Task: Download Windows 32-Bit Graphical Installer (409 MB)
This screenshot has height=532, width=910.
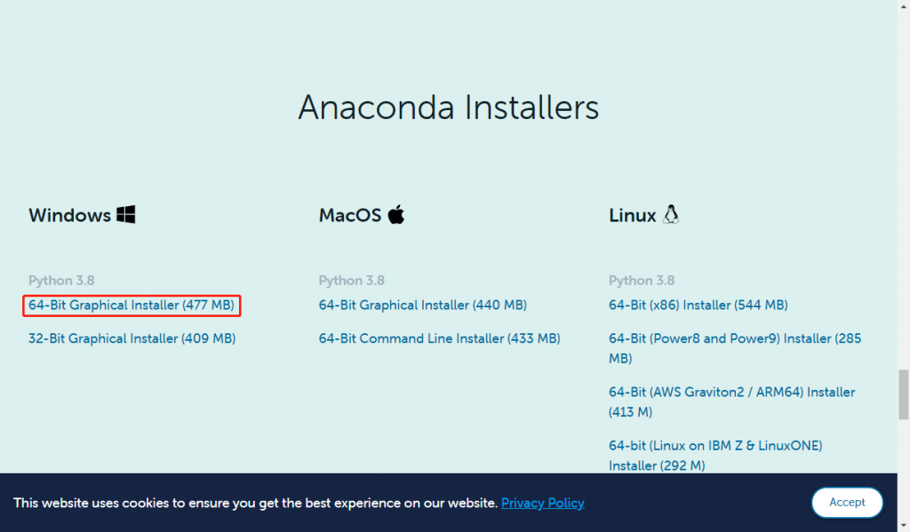Action: pyautogui.click(x=132, y=338)
